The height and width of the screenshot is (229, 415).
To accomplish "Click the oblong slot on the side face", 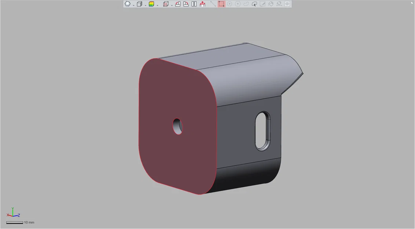I will tap(263, 131).
